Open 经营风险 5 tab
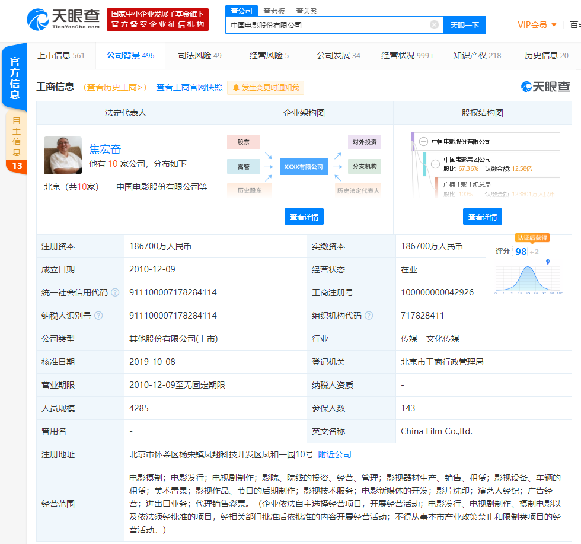 click(269, 56)
